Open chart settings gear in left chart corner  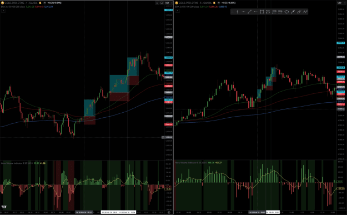pos(169,212)
